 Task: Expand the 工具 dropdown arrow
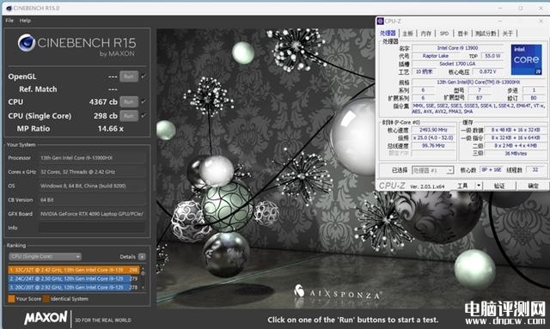tap(479, 186)
